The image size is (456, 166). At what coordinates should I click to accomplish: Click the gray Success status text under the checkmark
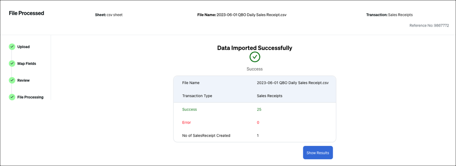coord(255,69)
